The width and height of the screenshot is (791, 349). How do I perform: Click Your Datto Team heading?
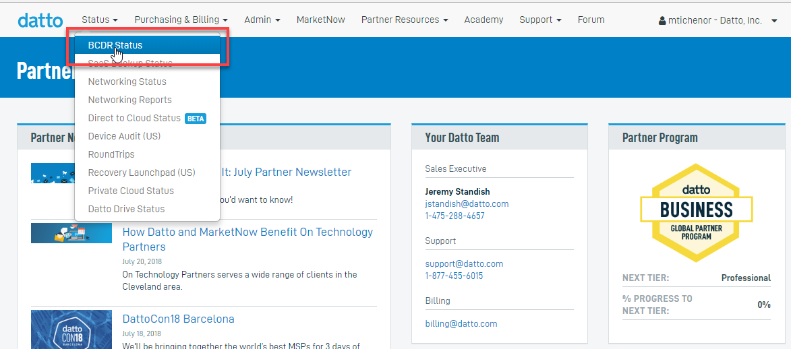click(462, 137)
